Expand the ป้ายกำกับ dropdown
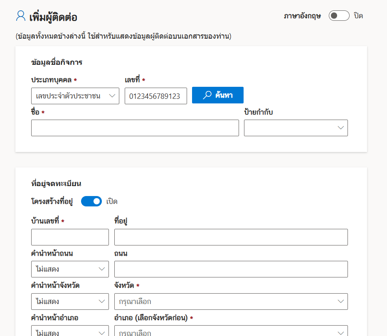This screenshot has height=336, width=387. (x=296, y=128)
